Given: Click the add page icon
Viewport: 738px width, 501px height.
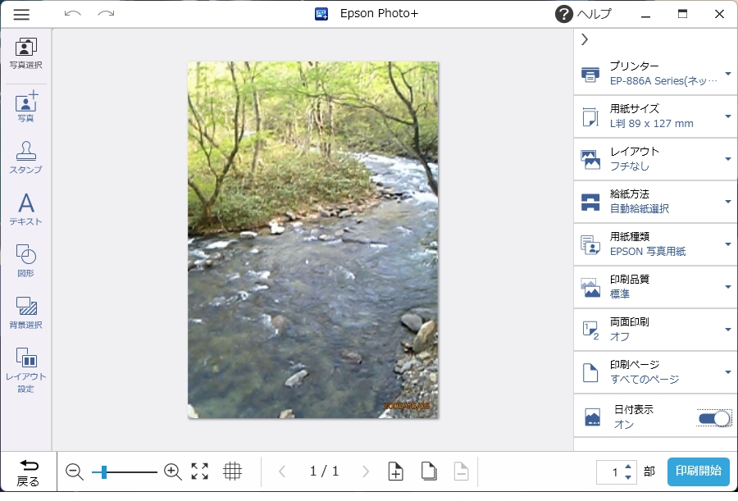Looking at the screenshot, I should [395, 471].
